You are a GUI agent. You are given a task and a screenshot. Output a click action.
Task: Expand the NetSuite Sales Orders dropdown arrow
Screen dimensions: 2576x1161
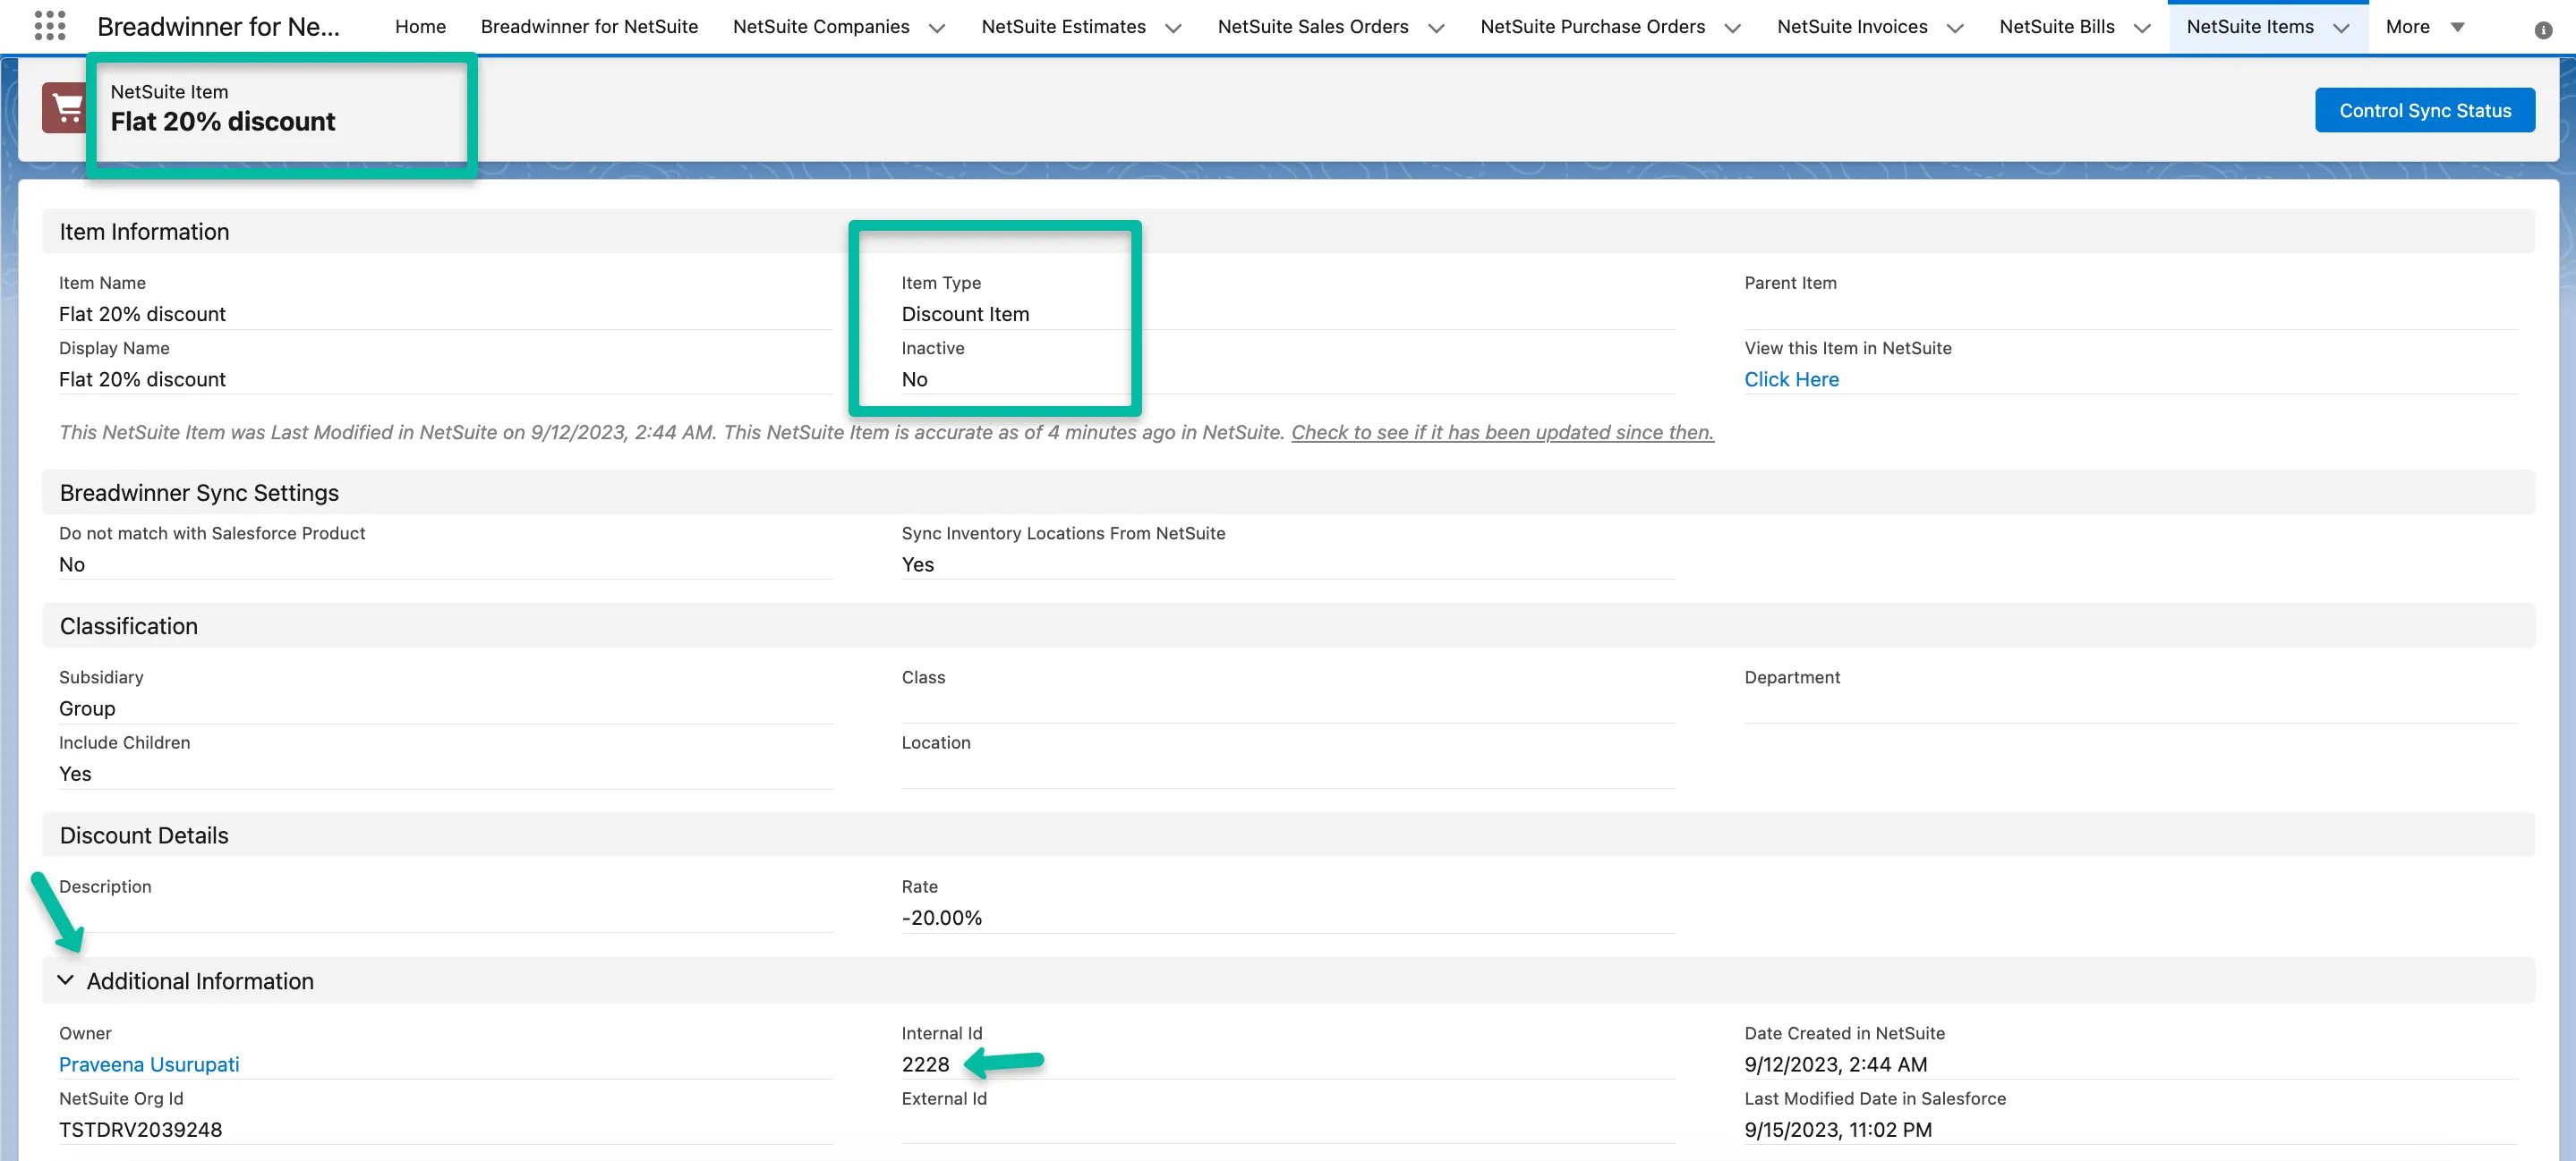click(x=1436, y=28)
